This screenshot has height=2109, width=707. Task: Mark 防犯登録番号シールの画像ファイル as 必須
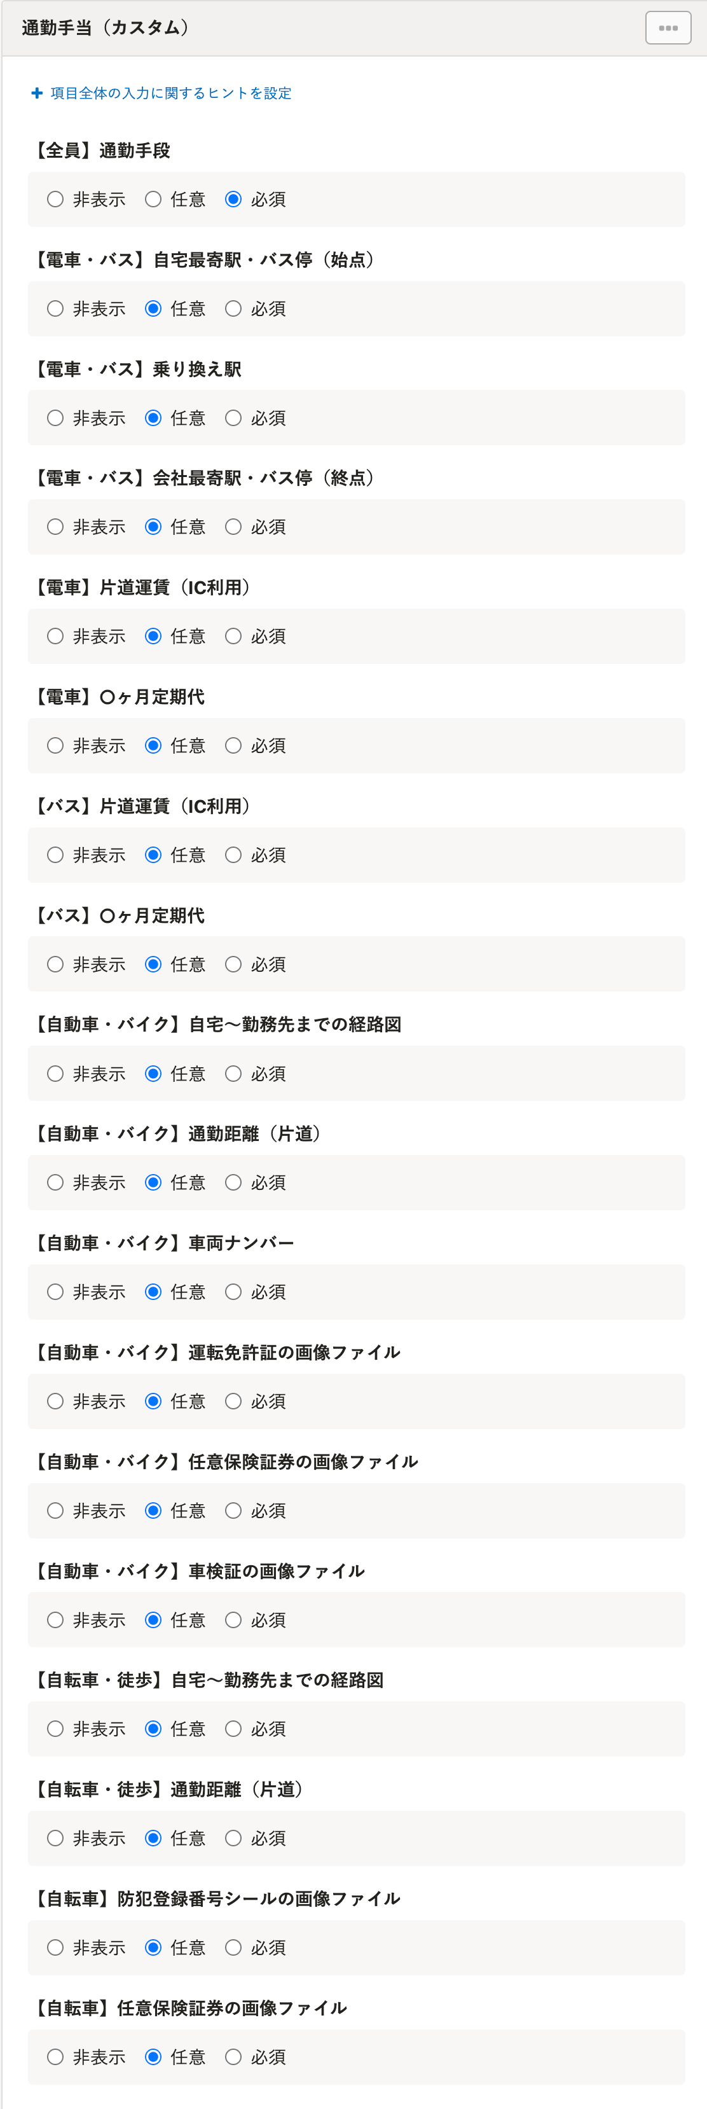point(233,1947)
